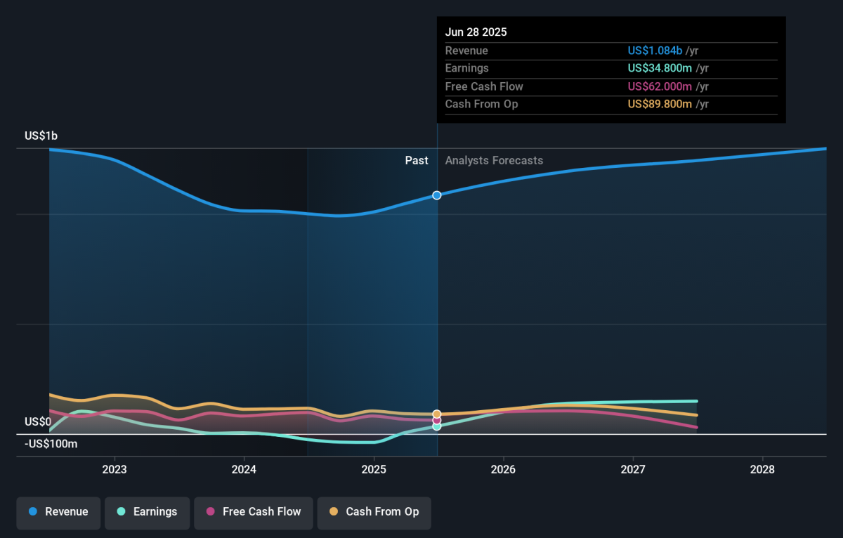
Task: Select the teal Earnings data point marker
Action: 437,426
